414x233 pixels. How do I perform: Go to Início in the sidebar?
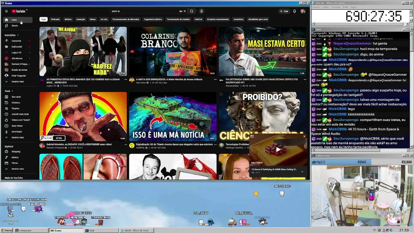(x=18, y=20)
